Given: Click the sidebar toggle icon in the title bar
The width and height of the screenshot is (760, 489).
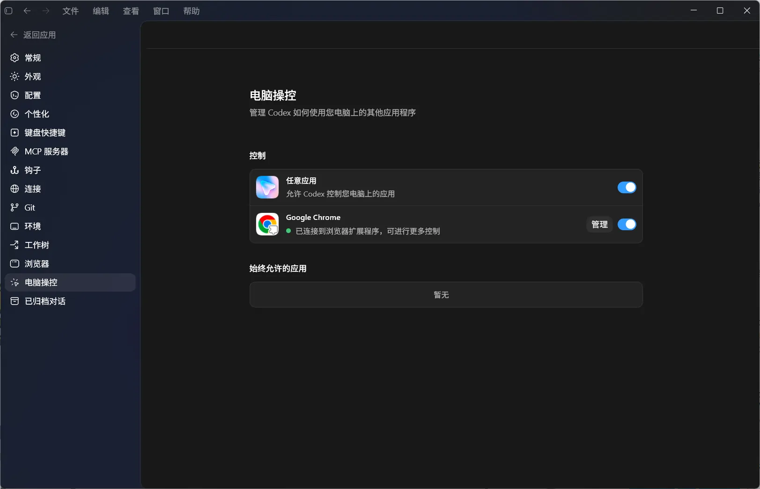Looking at the screenshot, I should pyautogui.click(x=8, y=11).
